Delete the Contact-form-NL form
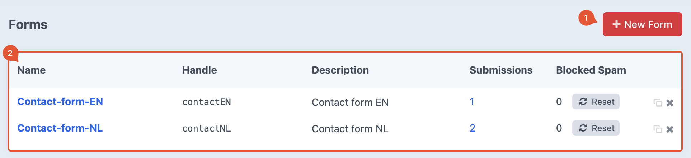The height and width of the screenshot is (158, 691). click(x=669, y=129)
